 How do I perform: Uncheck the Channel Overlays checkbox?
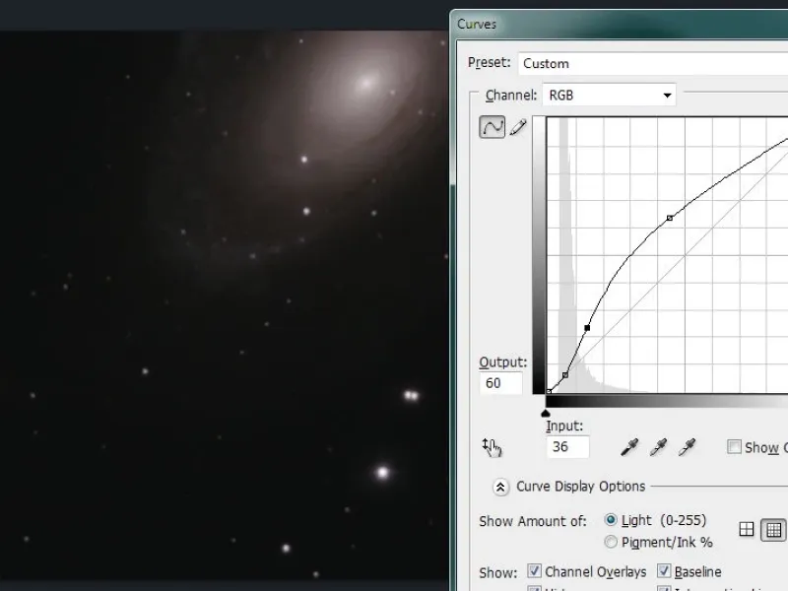pyautogui.click(x=535, y=571)
